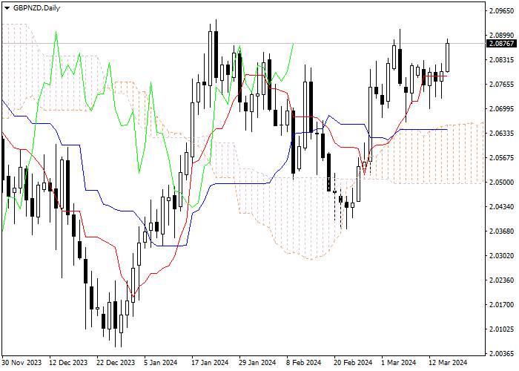Open the dropdown arrow beside GBPNZD,Daily
This screenshot has width=519, height=371.
coord(7,8)
